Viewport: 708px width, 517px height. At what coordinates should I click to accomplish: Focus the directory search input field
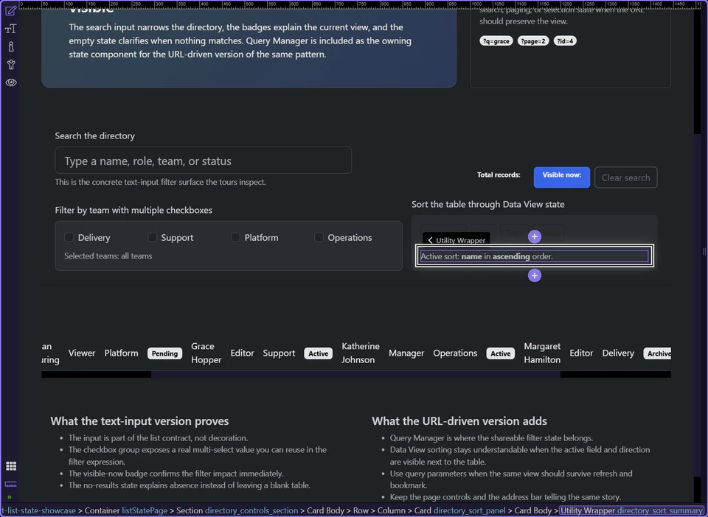(204, 161)
